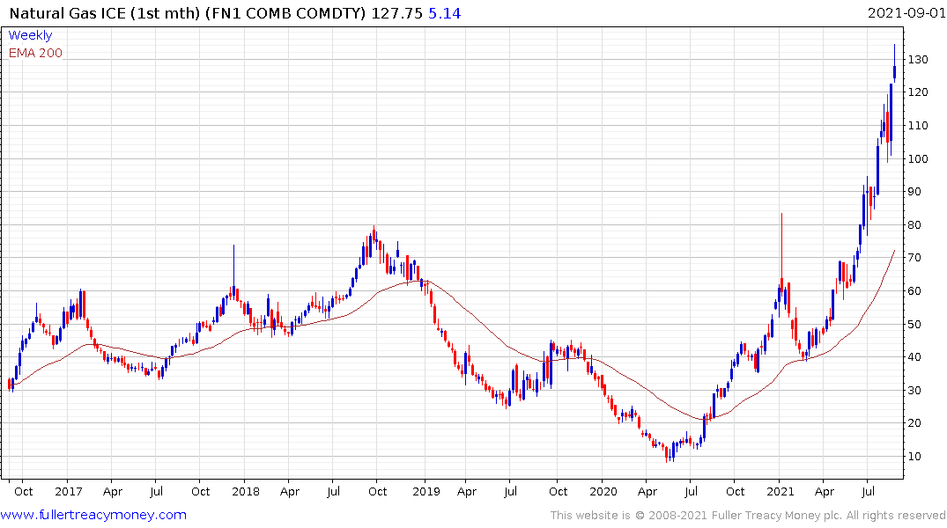Select the 'Weekly' interval label
The height and width of the screenshot is (528, 947).
click(x=30, y=35)
